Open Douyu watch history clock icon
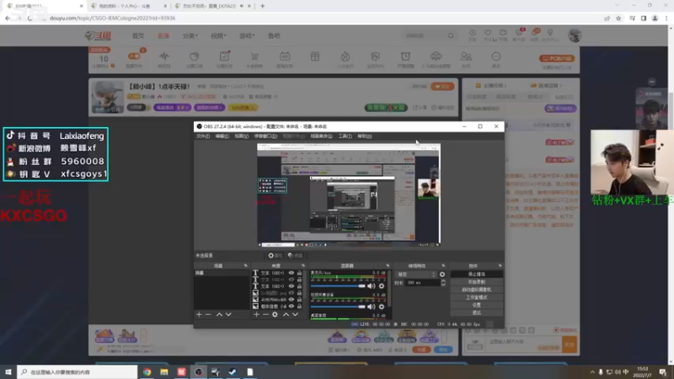Image resolution: width=674 pixels, height=379 pixels. click(473, 33)
